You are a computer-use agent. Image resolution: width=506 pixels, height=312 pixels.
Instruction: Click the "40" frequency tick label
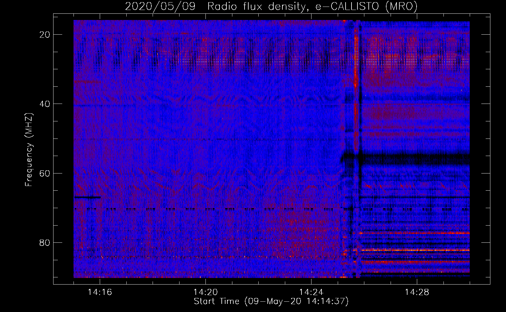(x=45, y=104)
